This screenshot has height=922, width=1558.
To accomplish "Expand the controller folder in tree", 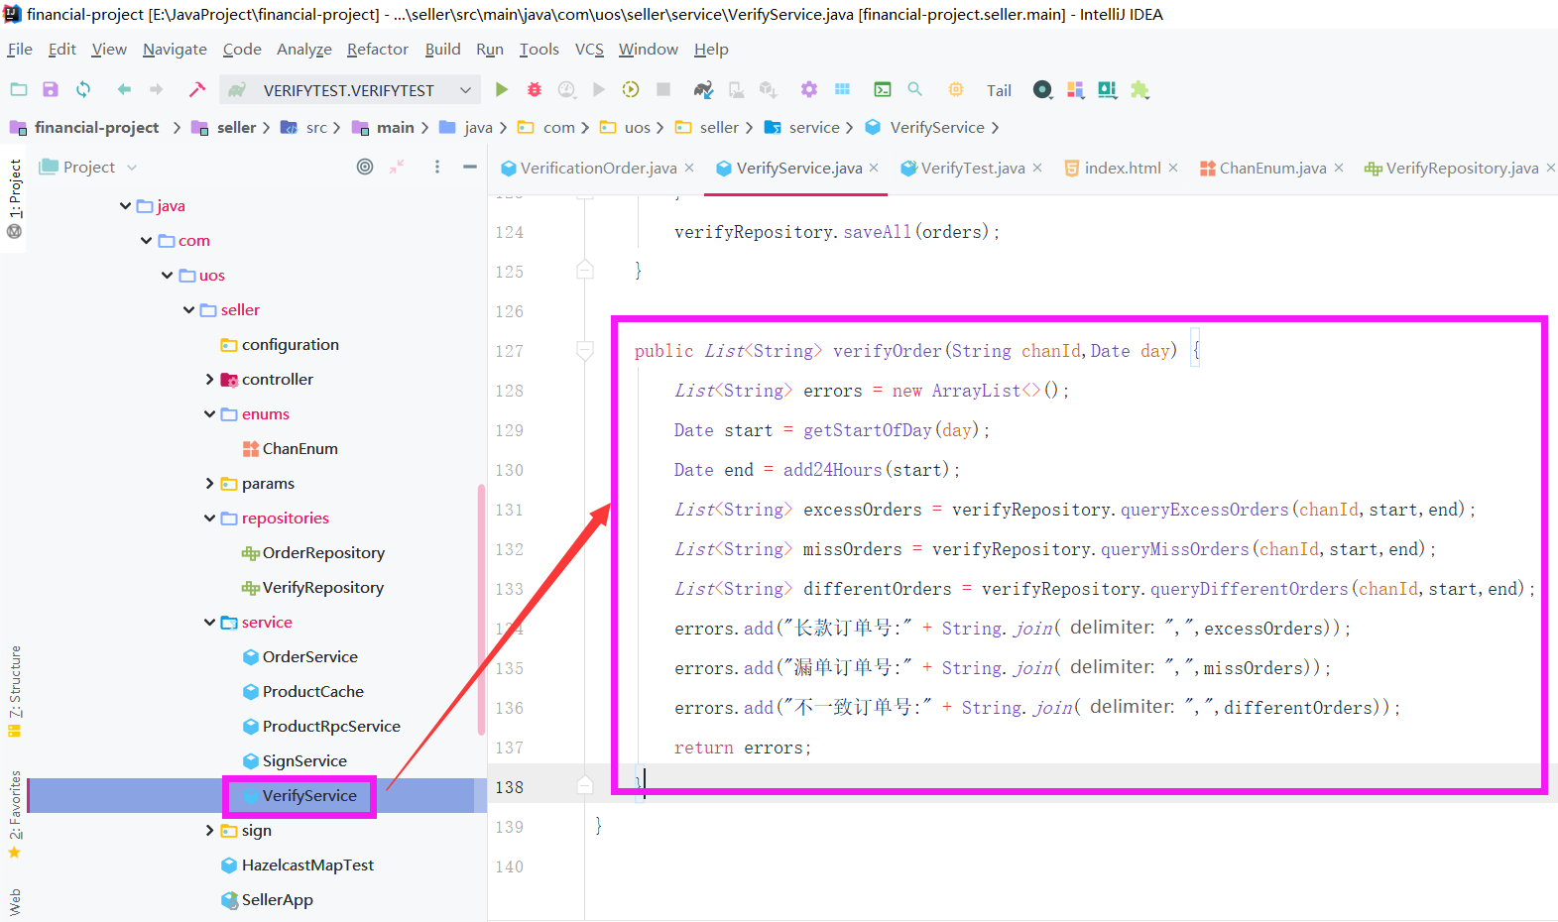I will coord(209,380).
